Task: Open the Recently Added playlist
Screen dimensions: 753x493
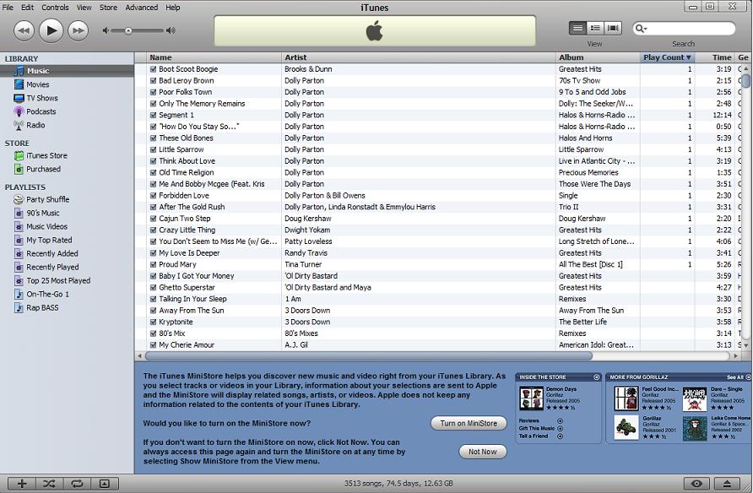Action: coord(51,253)
